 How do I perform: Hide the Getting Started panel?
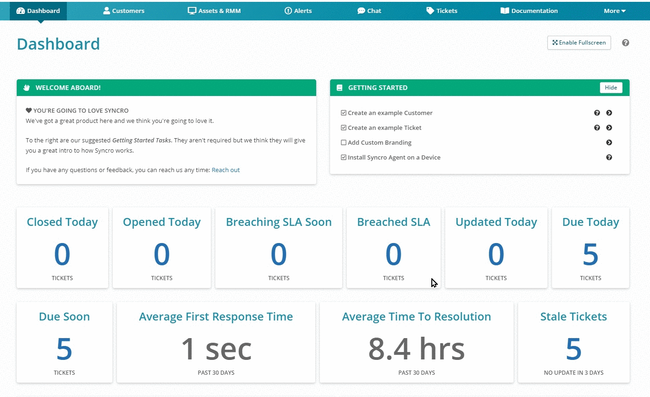611,88
